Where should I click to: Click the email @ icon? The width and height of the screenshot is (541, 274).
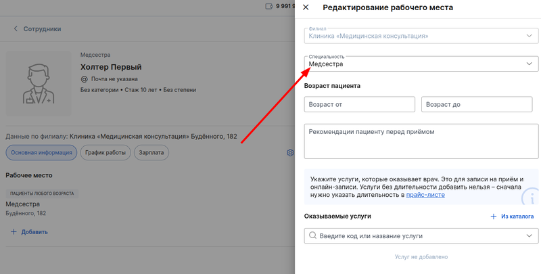tap(84, 79)
